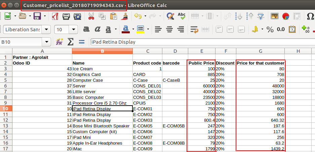This screenshot has width=315, height=152.
Task: Toggle italic text formatting
Action: 97,30
